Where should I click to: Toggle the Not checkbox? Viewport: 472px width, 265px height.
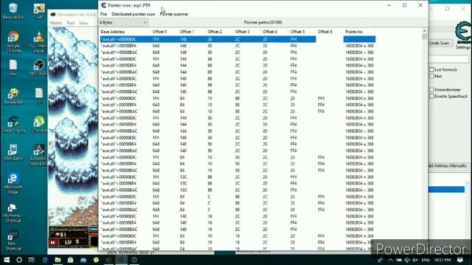point(431,77)
